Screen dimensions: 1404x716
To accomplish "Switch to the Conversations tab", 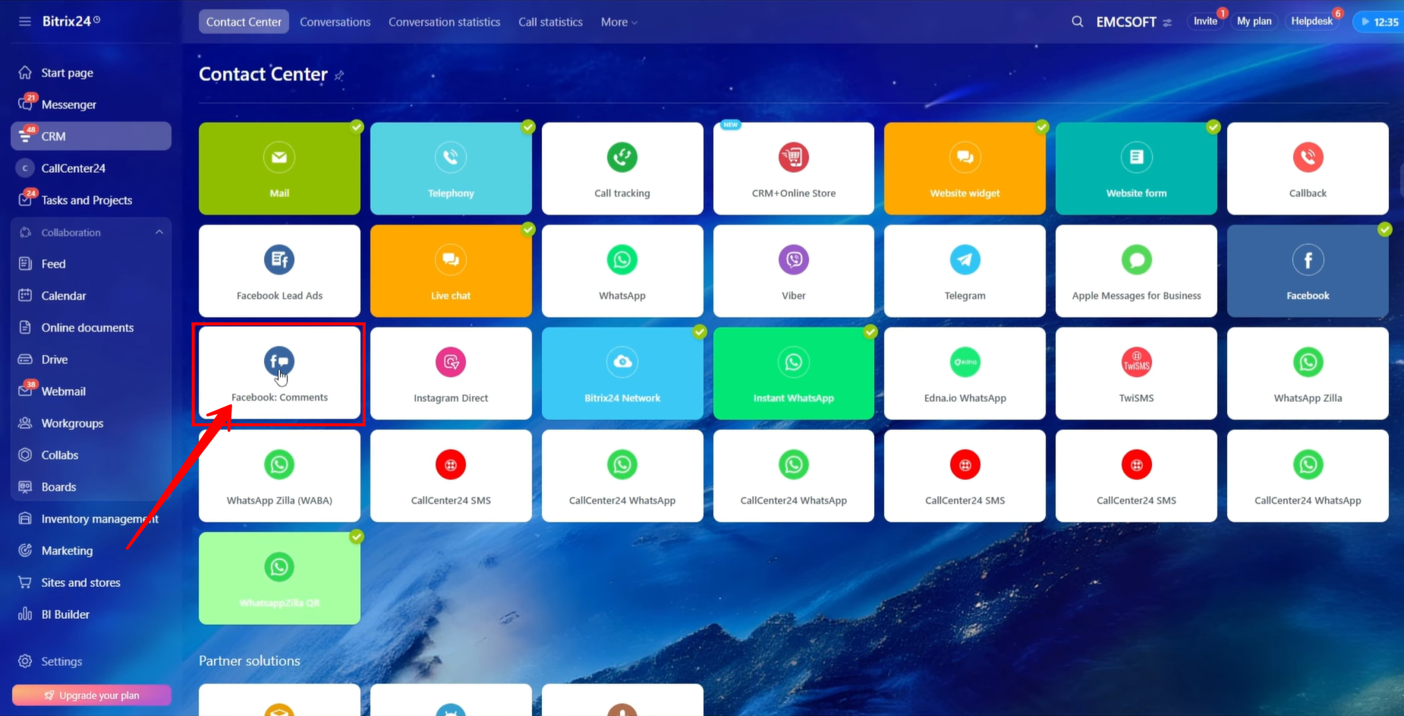I will 335,22.
